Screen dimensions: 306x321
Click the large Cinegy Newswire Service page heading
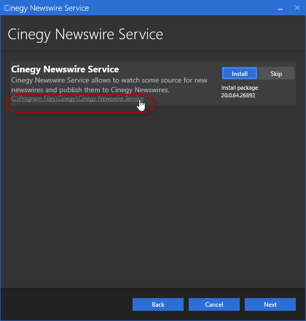tap(85, 35)
